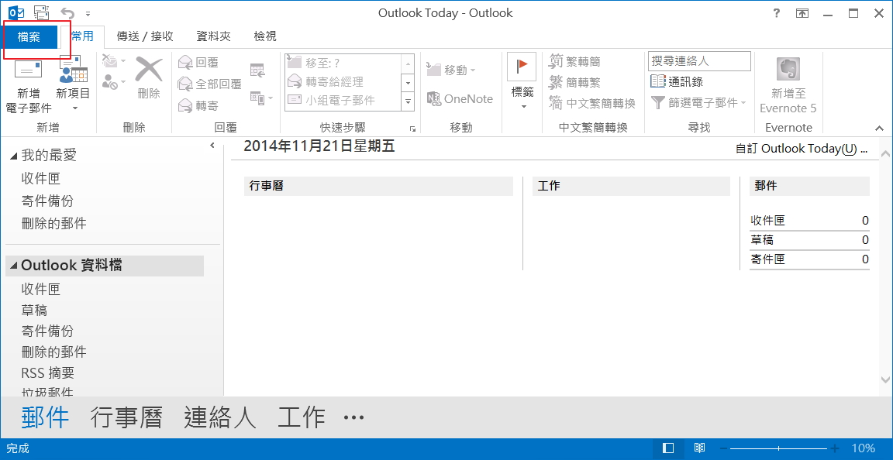Open the 快速步驟 dialog launcher
The width and height of the screenshot is (893, 460).
(412, 129)
